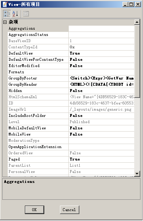
Task: Maximize the View window
Action: (x=131, y=4)
